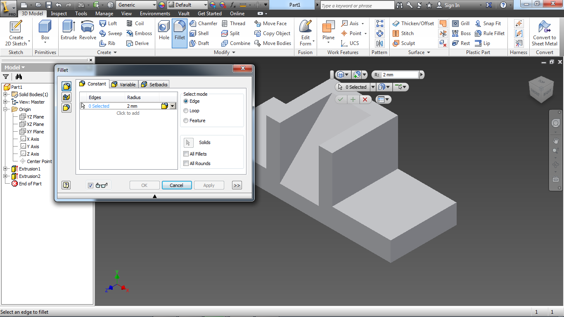Viewport: 564px width, 317px height.
Task: Pick the Emboss tool
Action: [x=139, y=33]
